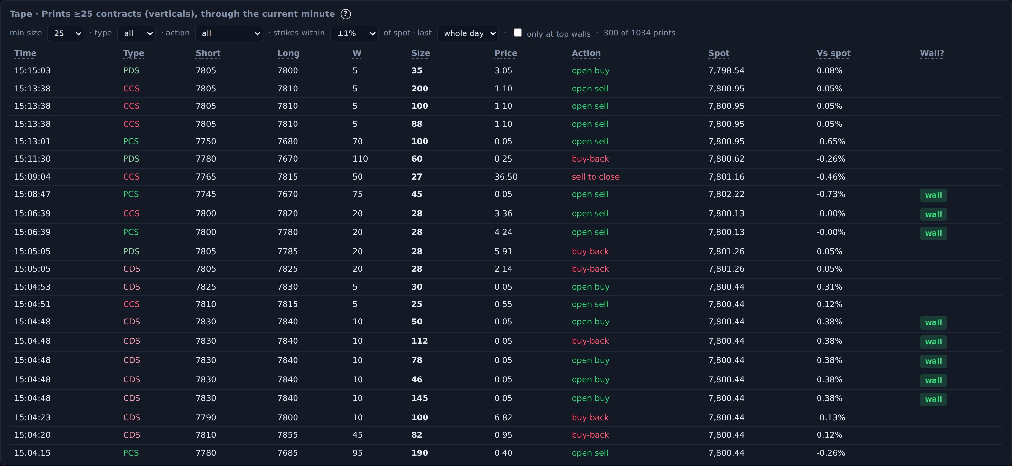Click the Wall? column header
This screenshot has height=466, width=1012.
[x=932, y=53]
